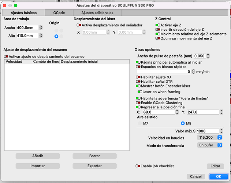Toggle Laser on when framing
Viewport: 231px width, 183px height.
140,92
